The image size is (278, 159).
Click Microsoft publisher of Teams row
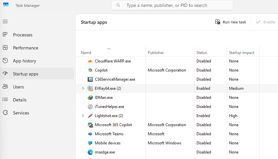tap(156, 134)
